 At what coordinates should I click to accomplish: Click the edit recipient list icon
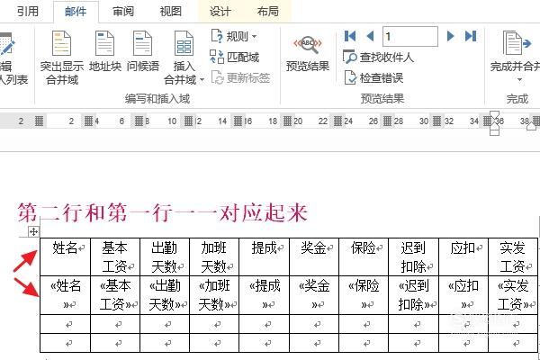(x=7, y=44)
